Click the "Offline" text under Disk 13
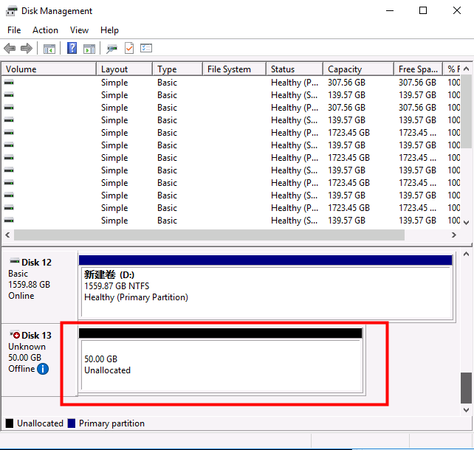Image resolution: width=474 pixels, height=450 pixels. point(21,369)
